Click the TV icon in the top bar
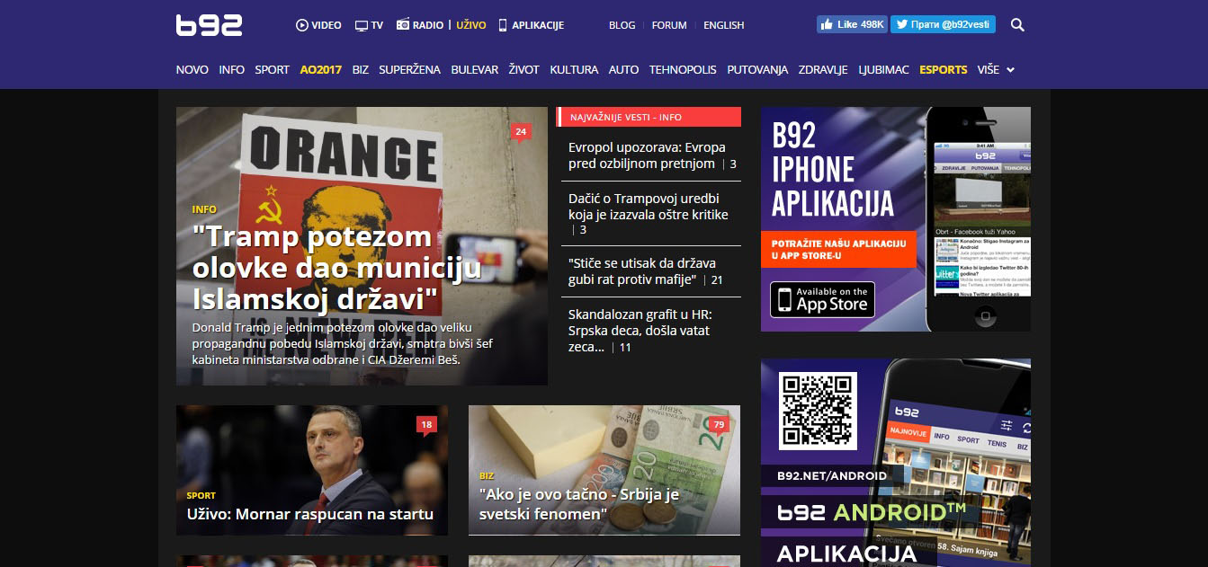Screen dimensions: 1208x567 (x=362, y=24)
